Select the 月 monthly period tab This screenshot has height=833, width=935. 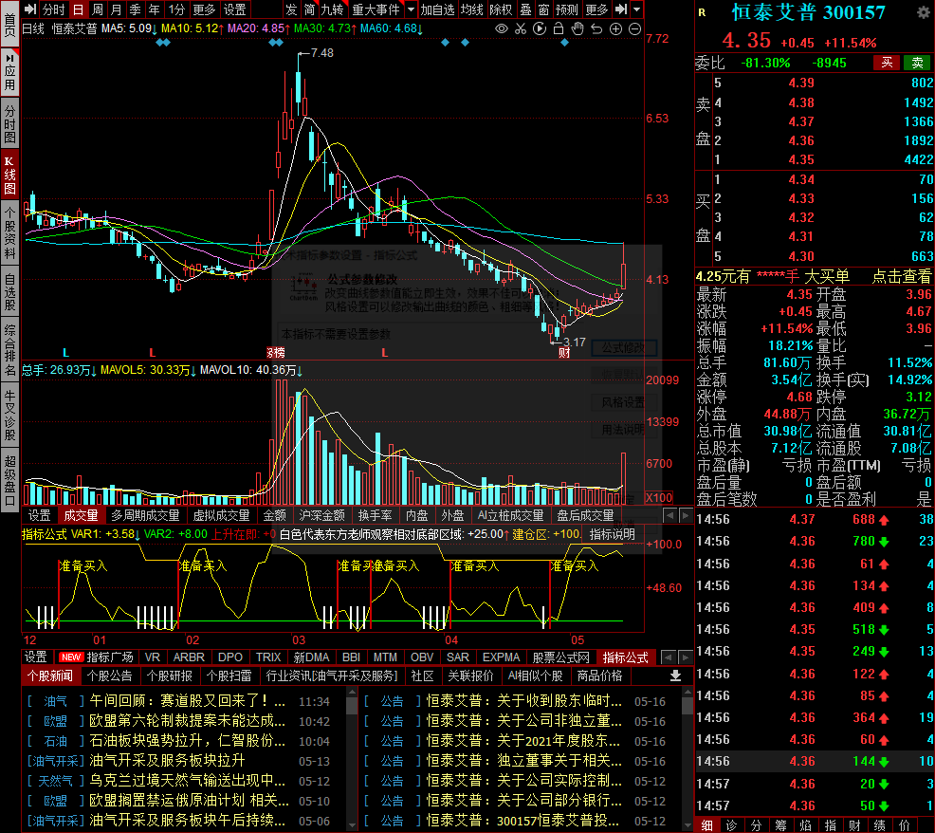[117, 9]
